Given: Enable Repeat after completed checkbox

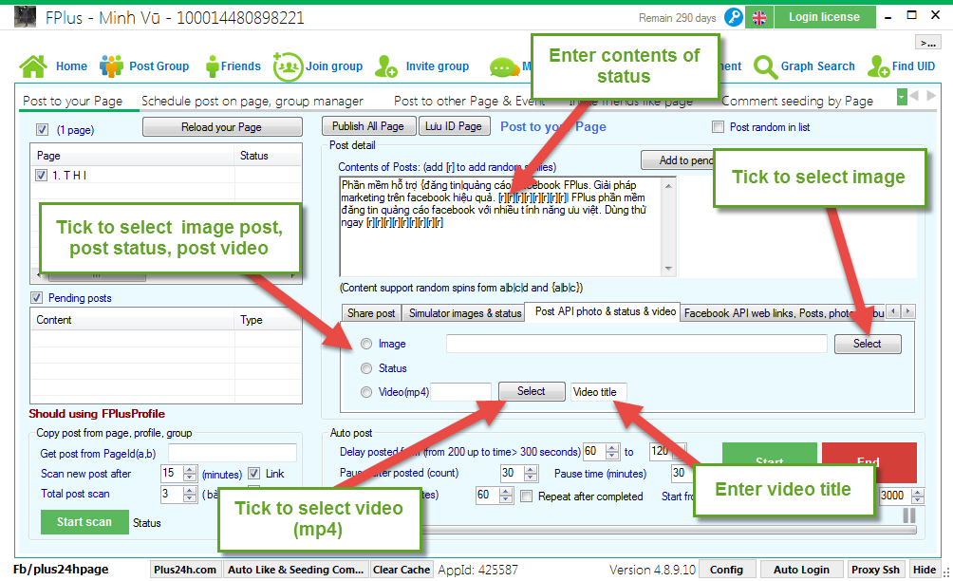Looking at the screenshot, I should coord(527,497).
